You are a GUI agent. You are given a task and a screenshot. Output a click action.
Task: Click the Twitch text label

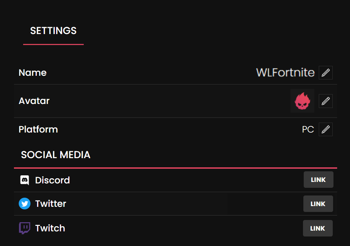[x=50, y=228]
